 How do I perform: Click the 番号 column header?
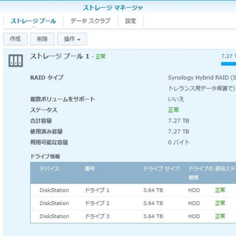coord(90,169)
